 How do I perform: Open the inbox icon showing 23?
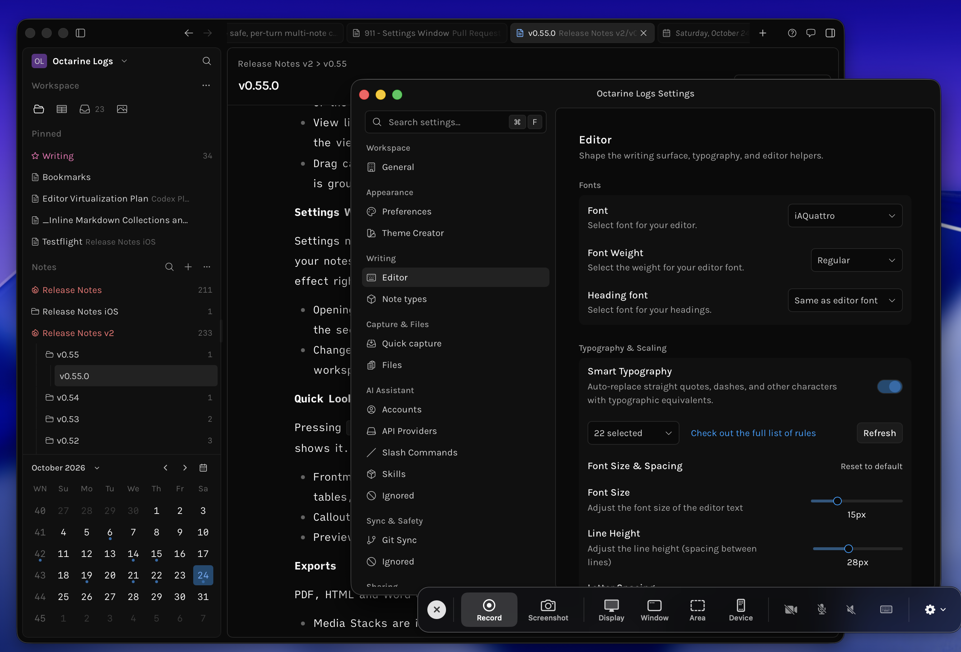[x=91, y=109]
